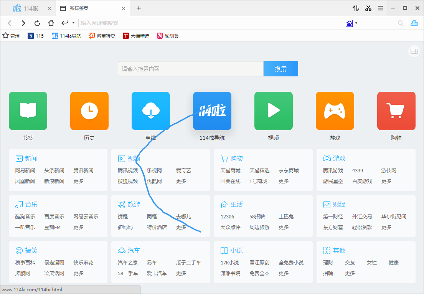Open the 淘宝特卖 bookmark
The image size is (424, 294).
[x=102, y=36]
